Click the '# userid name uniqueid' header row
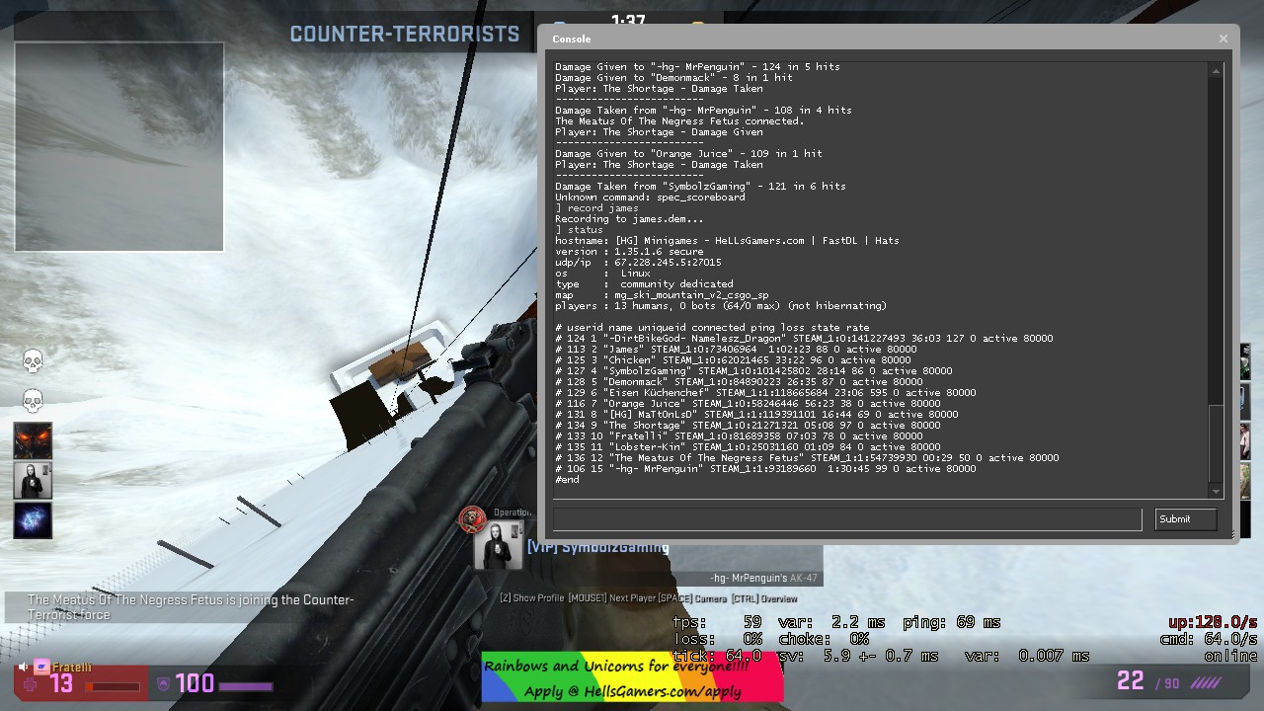This screenshot has width=1264, height=711. (x=712, y=328)
